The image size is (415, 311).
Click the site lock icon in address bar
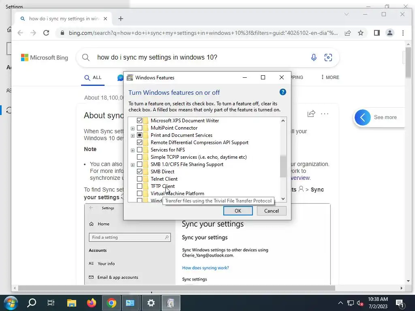tap(62, 33)
